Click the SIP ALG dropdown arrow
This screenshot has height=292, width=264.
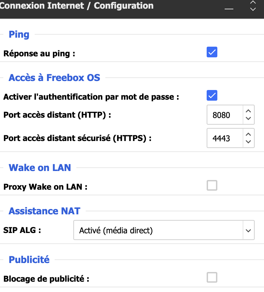tap(248, 230)
